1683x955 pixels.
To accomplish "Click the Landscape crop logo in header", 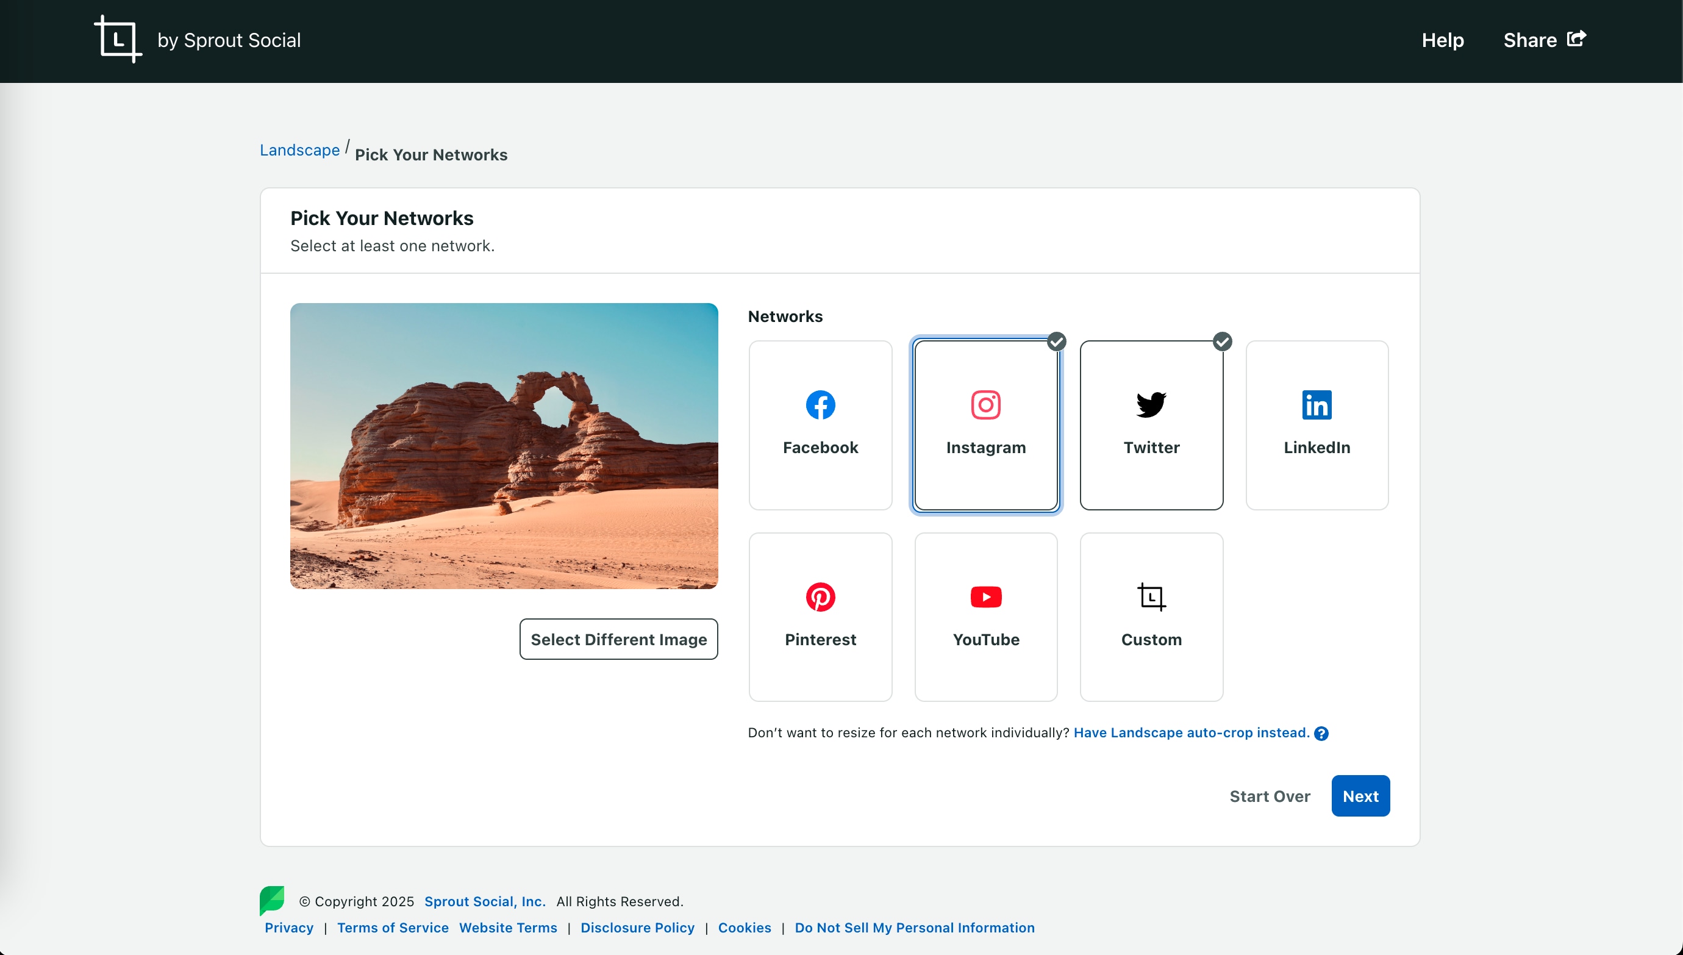I will pyautogui.click(x=118, y=40).
